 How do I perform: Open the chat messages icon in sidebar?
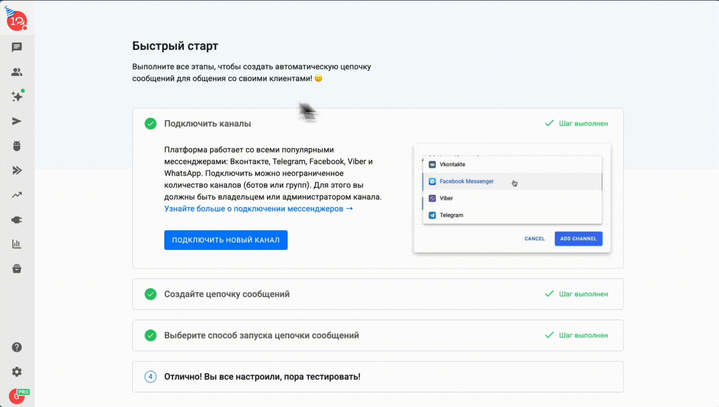(17, 47)
